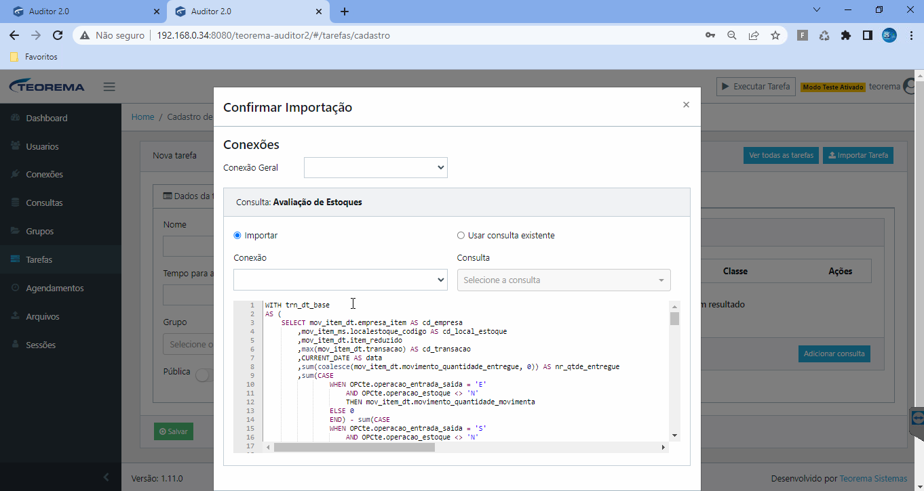Click the Dashboard sidebar icon
Image resolution: width=924 pixels, height=491 pixels.
coord(16,118)
